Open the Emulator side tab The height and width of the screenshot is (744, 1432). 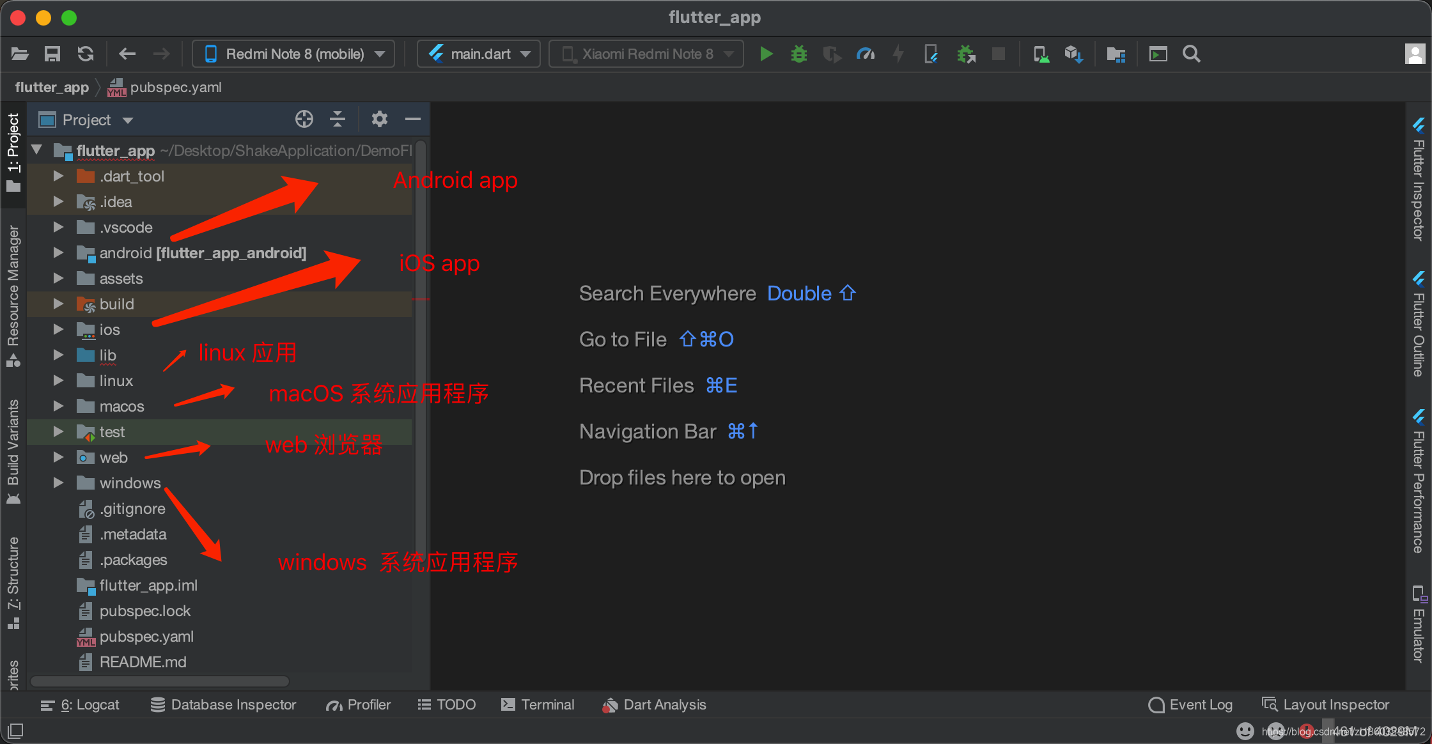point(1419,624)
